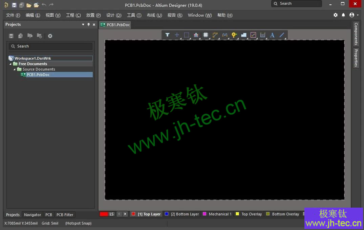
Task: Click the Projects panel compile documents icon
Action: coord(20,36)
